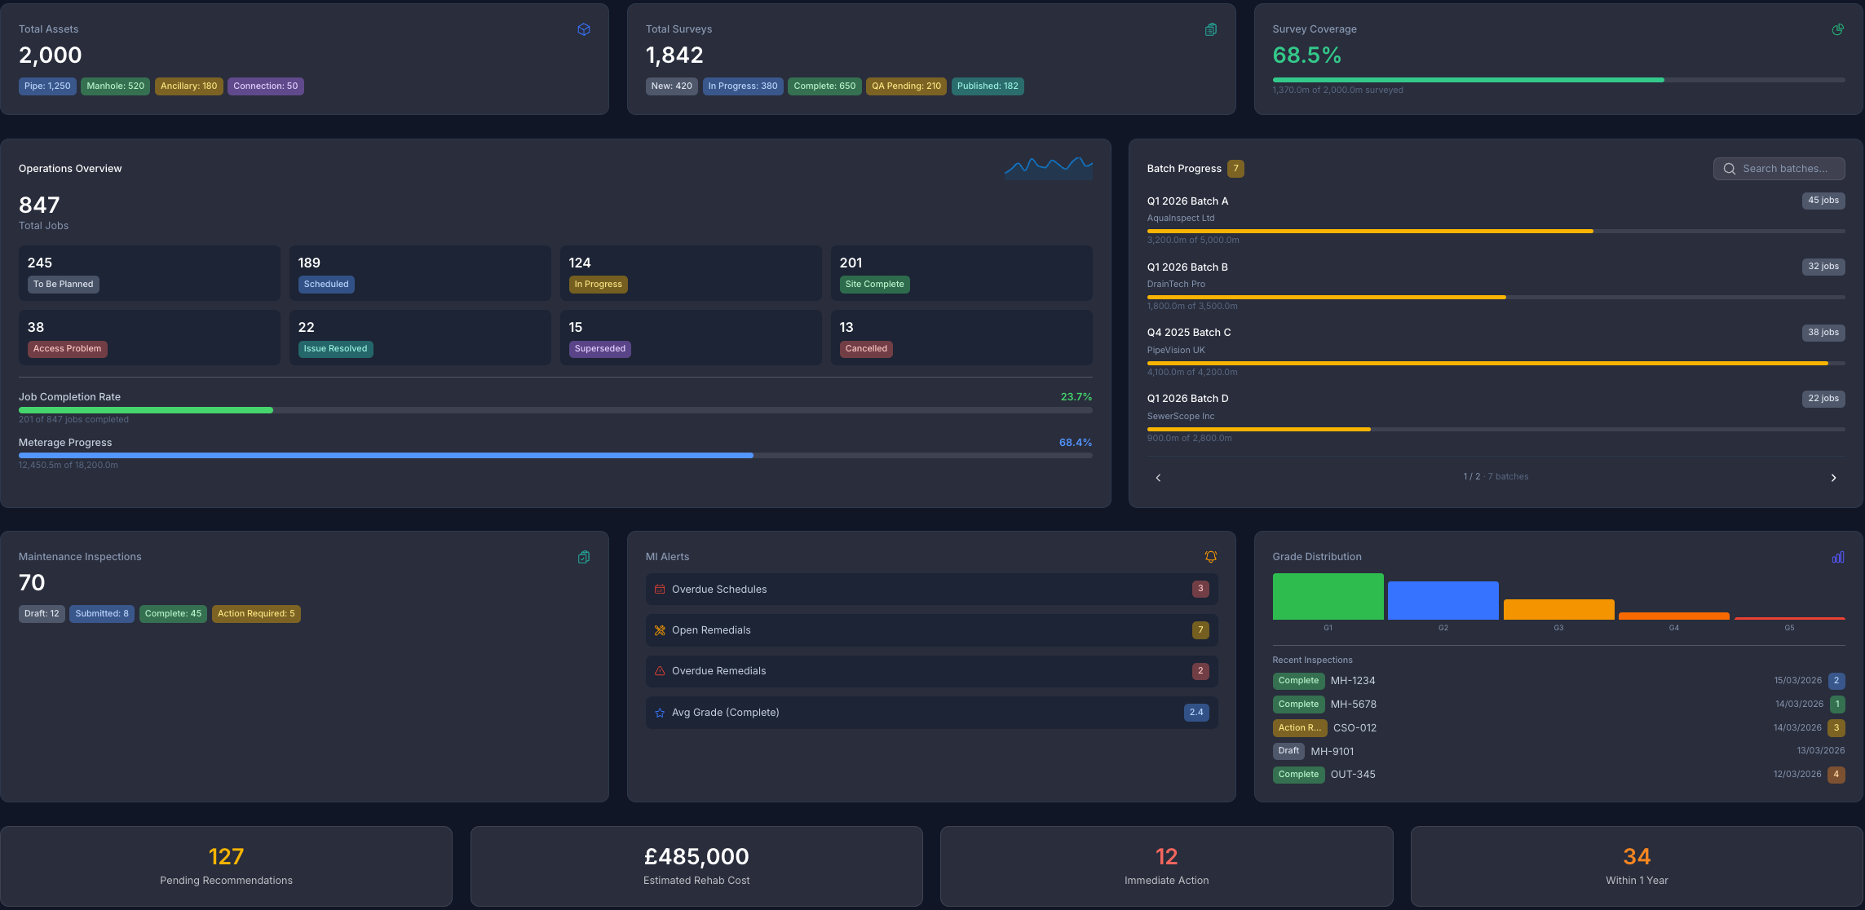This screenshot has width=1865, height=910.
Task: Open the Access Problem jobs tile
Action: [149, 338]
